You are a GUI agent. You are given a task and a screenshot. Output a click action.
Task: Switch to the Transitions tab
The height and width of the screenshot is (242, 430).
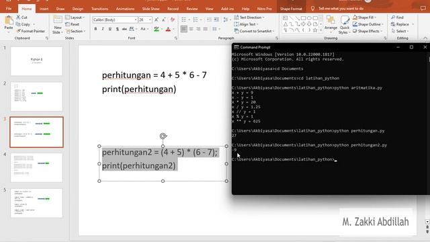[x=99, y=9]
